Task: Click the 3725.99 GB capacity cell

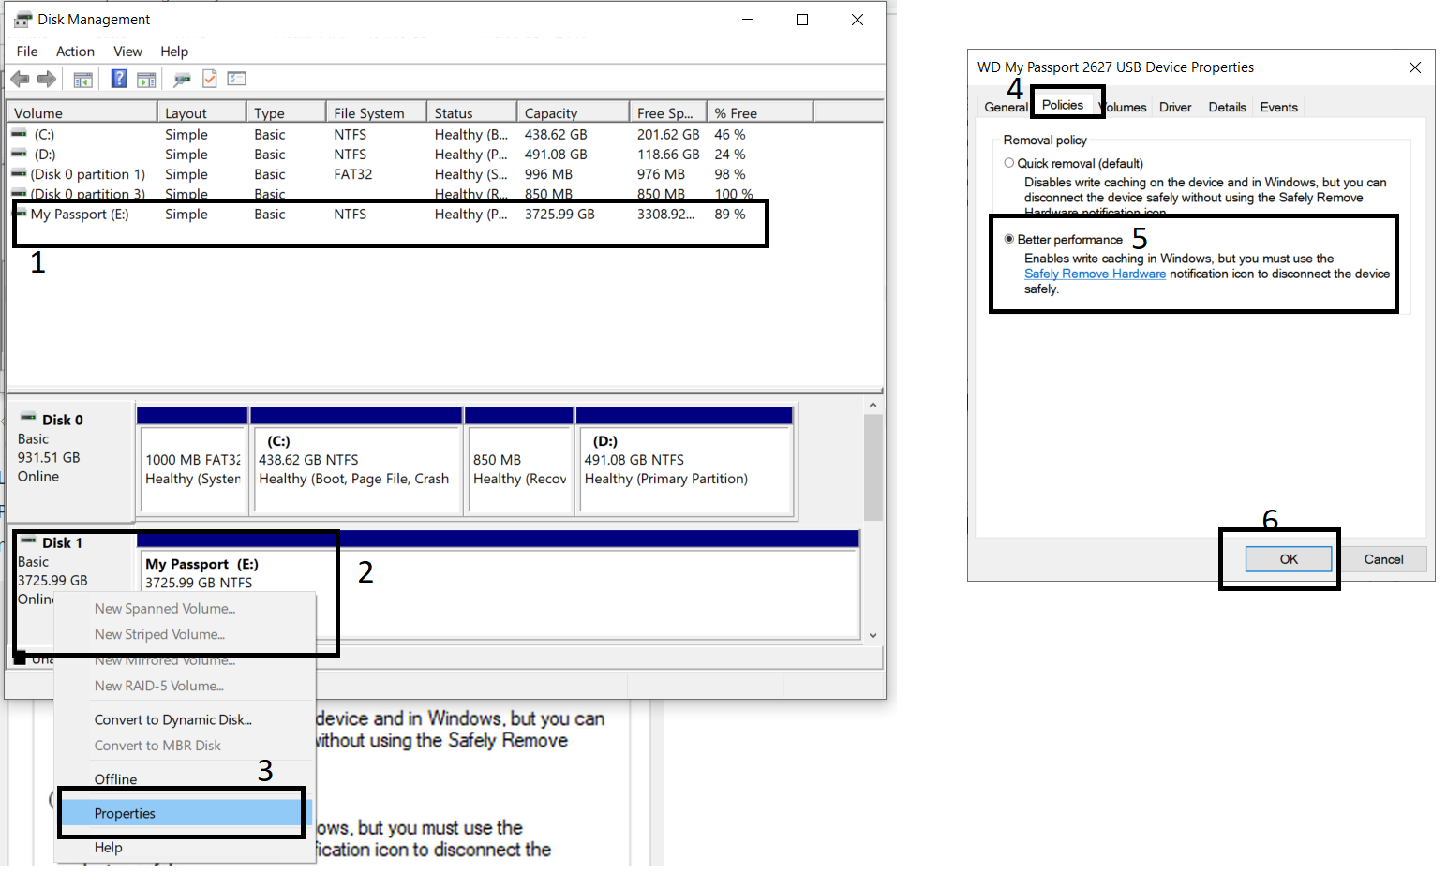Action: click(559, 215)
